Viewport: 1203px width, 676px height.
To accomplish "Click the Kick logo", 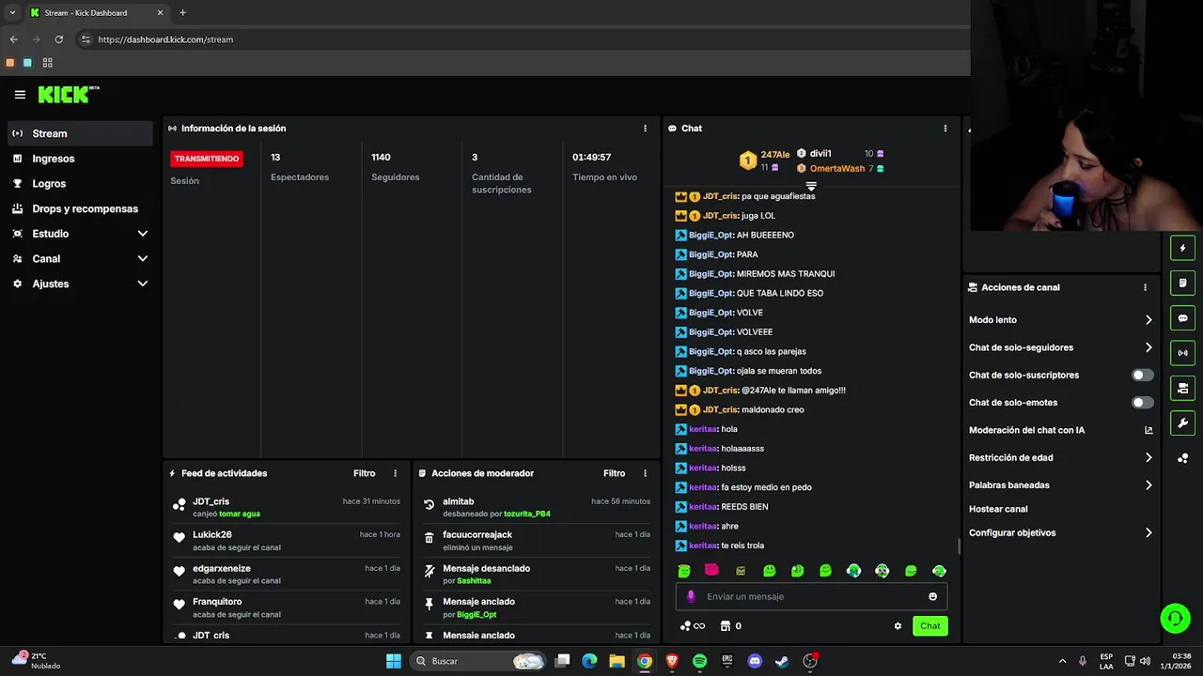I will [68, 94].
